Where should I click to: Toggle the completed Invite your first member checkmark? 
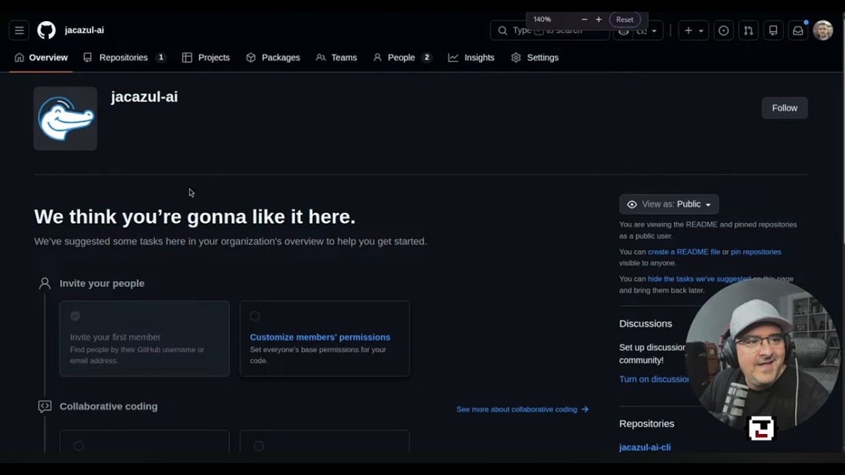coord(75,316)
